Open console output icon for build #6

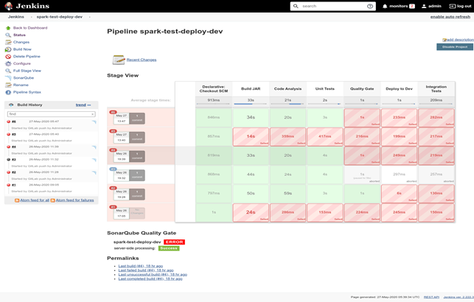[x=94, y=122]
